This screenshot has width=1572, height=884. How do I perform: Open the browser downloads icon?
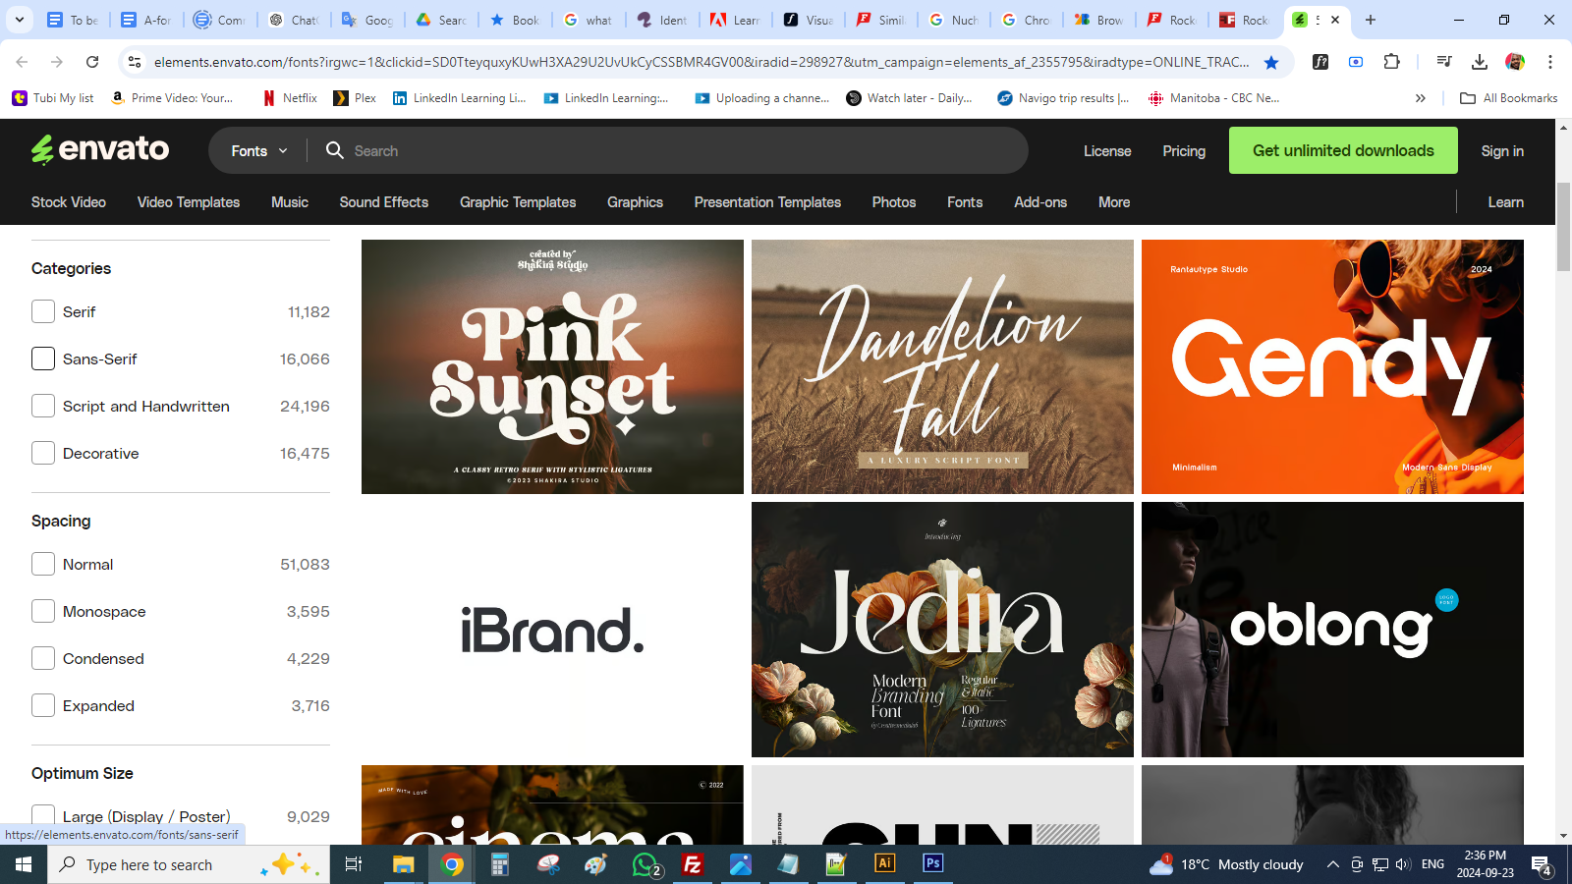tap(1479, 62)
